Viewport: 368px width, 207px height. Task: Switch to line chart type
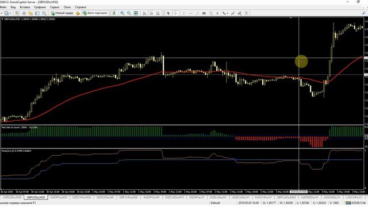(x=158, y=13)
